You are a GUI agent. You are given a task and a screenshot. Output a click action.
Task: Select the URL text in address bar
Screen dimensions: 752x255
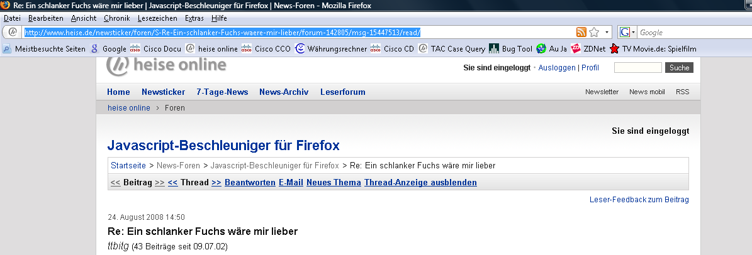(x=223, y=33)
